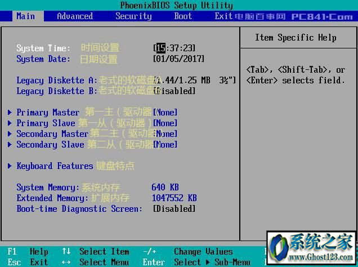Click the Secondary Slave arrow icon

(10, 144)
